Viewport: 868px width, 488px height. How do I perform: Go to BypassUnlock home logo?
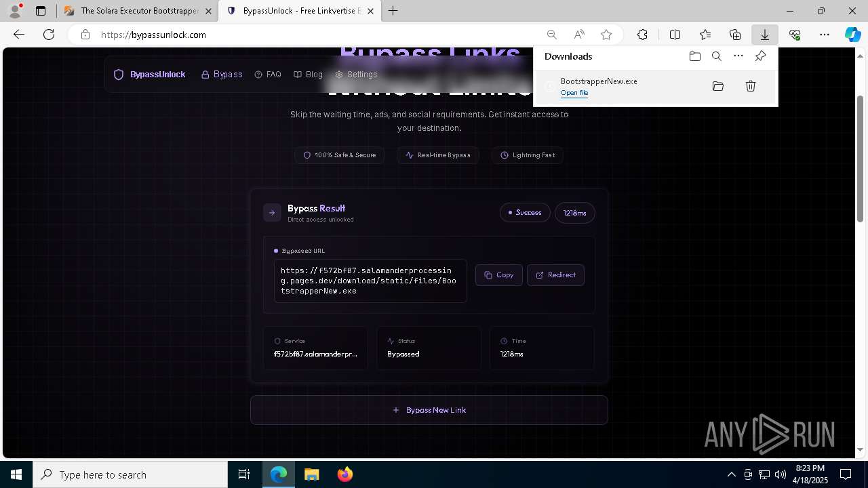pyautogui.click(x=149, y=75)
